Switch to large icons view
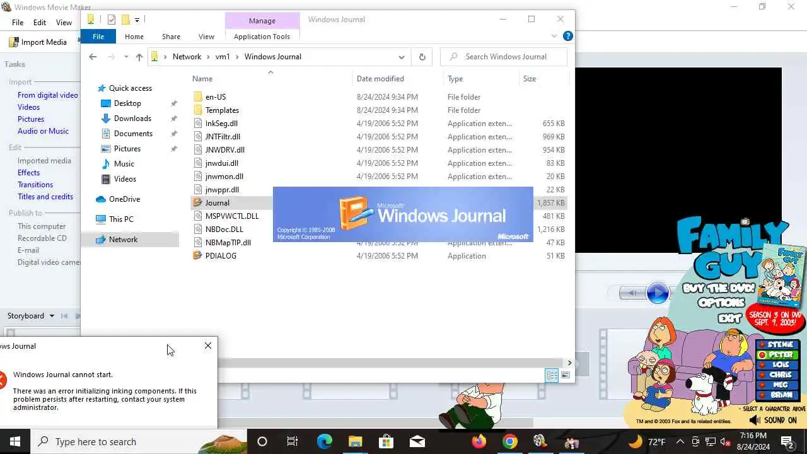The image size is (807, 454). (x=566, y=375)
